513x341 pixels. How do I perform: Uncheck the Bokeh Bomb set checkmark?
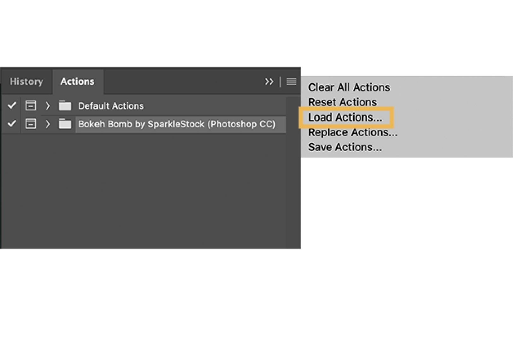11,124
